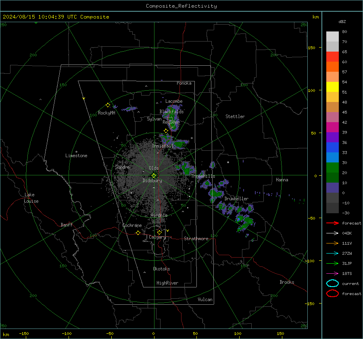Click the Airdrie city label
The image size is (363, 339).
pyautogui.click(x=159, y=215)
